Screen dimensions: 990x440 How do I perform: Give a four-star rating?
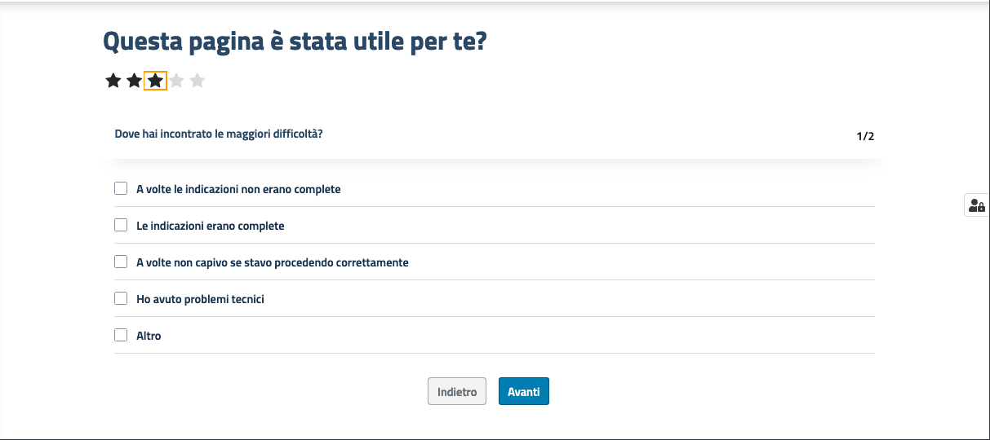pos(176,81)
